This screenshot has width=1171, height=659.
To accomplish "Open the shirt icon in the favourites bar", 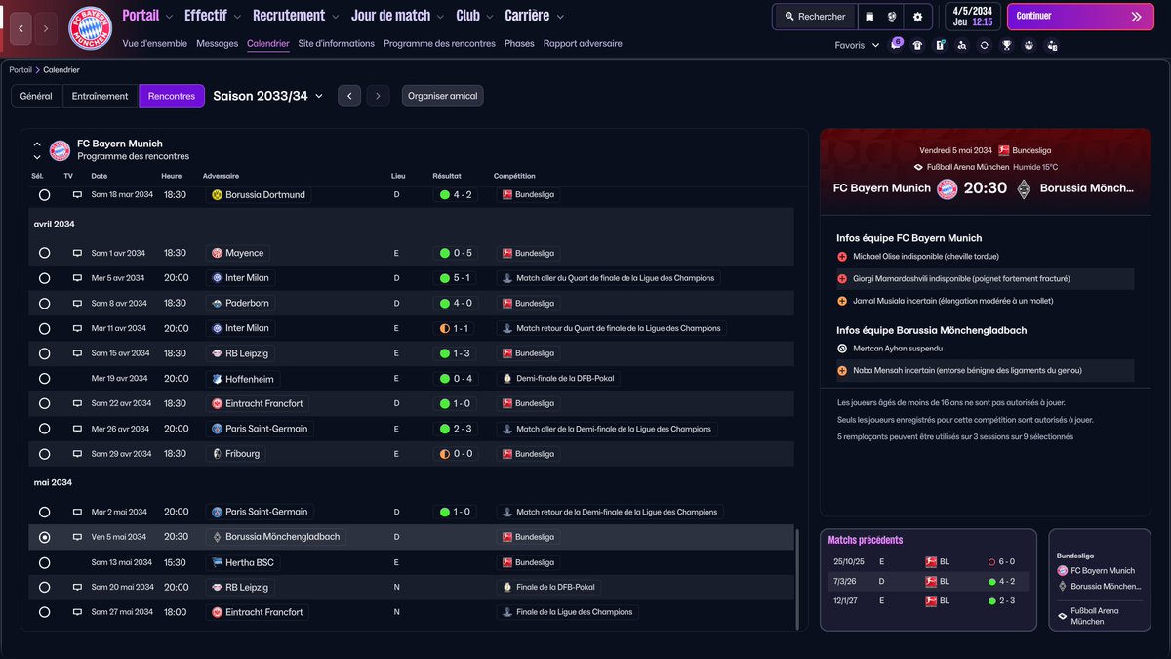I will [x=917, y=45].
